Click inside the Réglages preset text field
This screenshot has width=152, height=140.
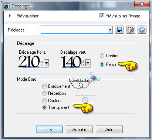point(74,30)
